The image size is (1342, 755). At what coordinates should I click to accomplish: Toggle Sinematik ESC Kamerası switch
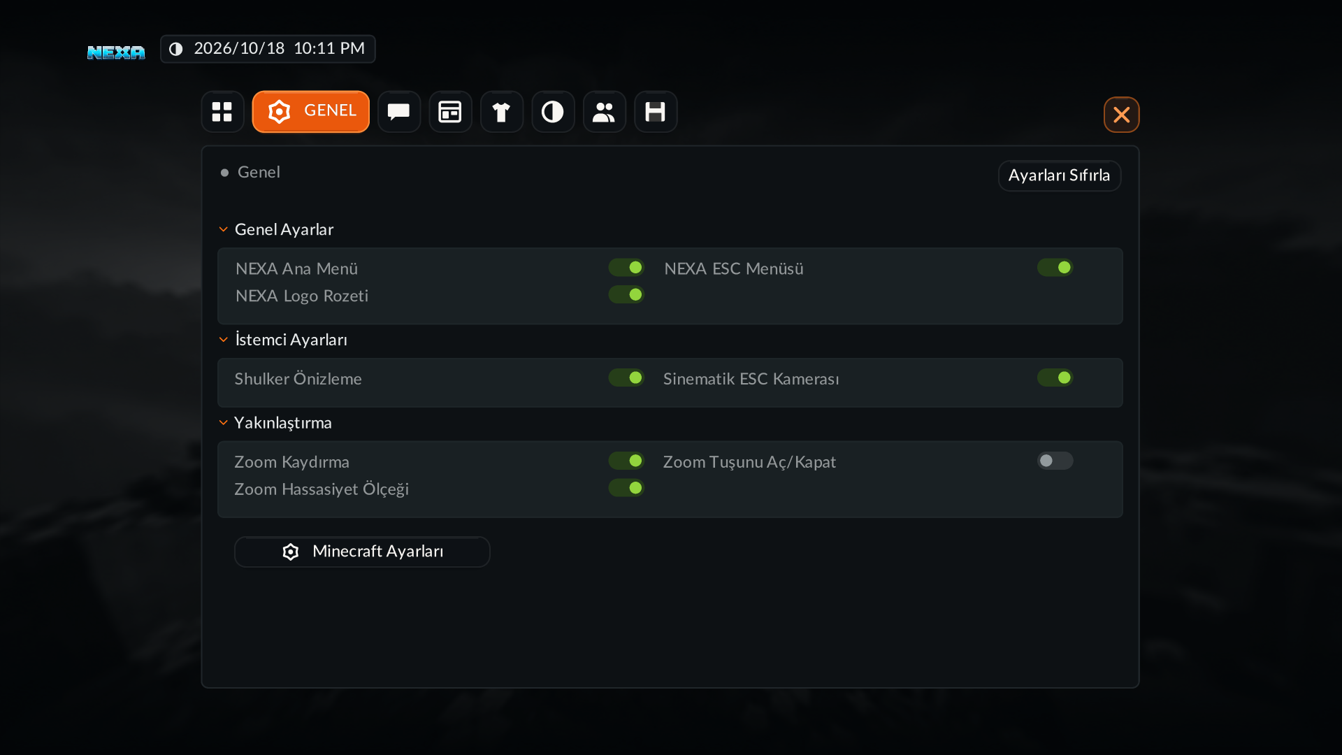(x=1055, y=378)
